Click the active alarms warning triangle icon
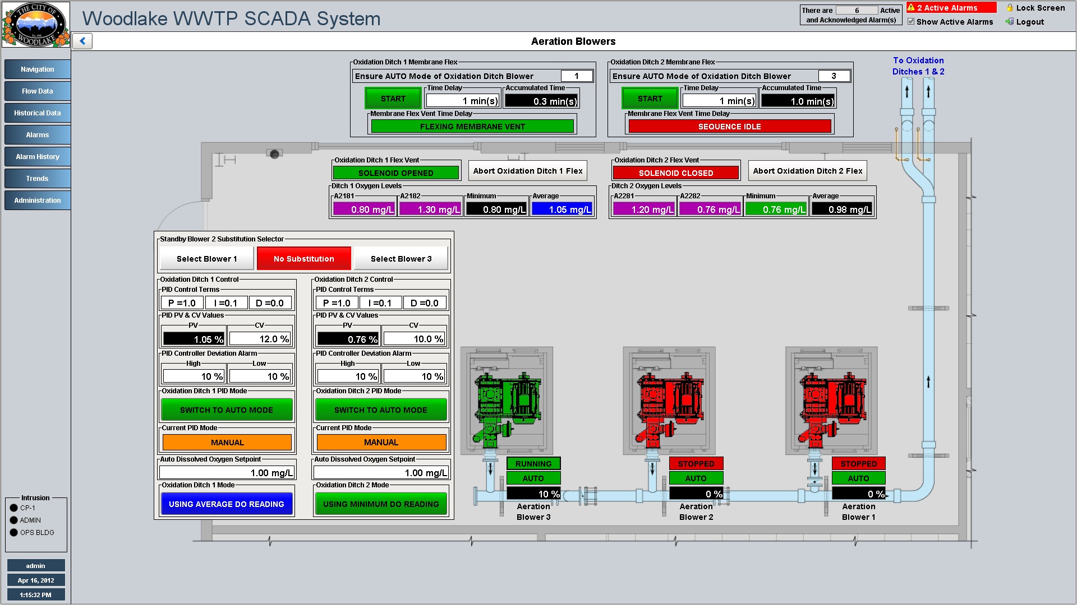 click(x=912, y=8)
